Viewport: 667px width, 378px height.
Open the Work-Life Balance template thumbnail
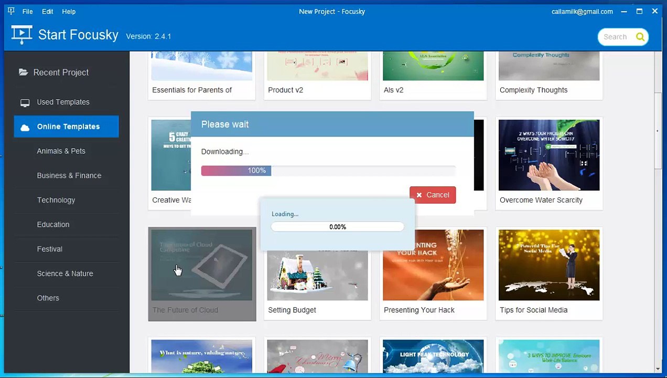point(549,356)
